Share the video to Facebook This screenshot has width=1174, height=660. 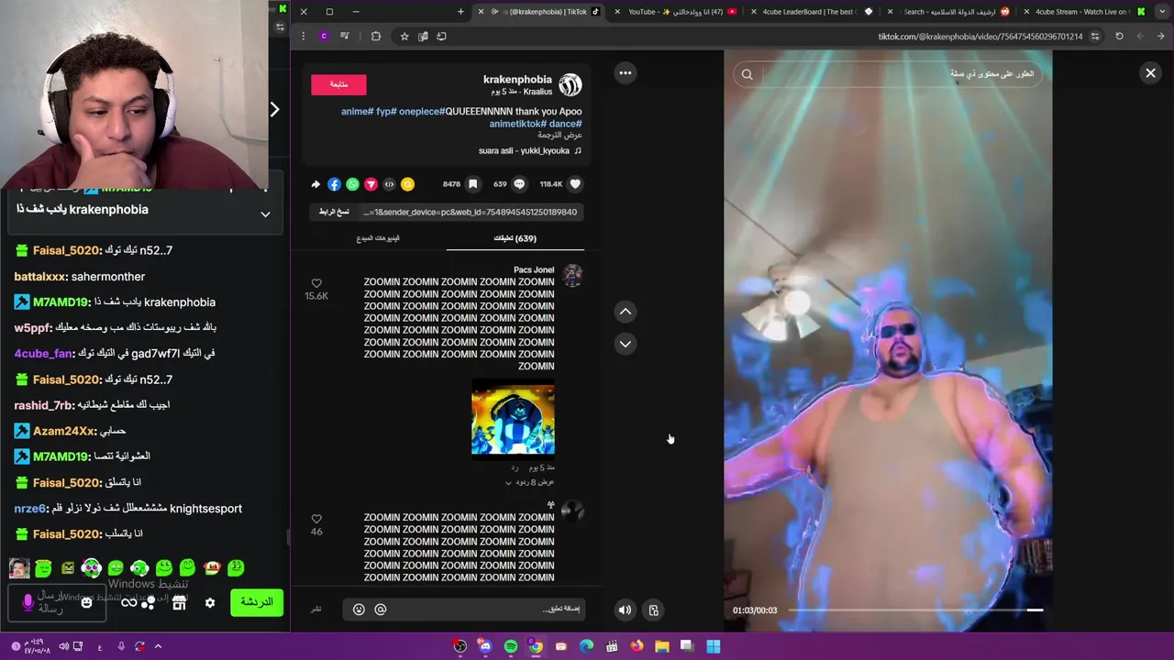pyautogui.click(x=334, y=184)
